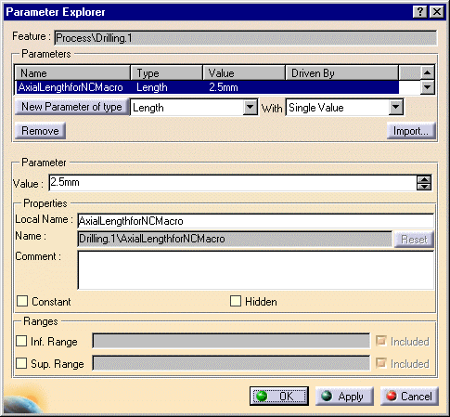The width and height of the screenshot is (450, 417).
Task: Click the Apply button with globe icon
Action: coord(344,396)
